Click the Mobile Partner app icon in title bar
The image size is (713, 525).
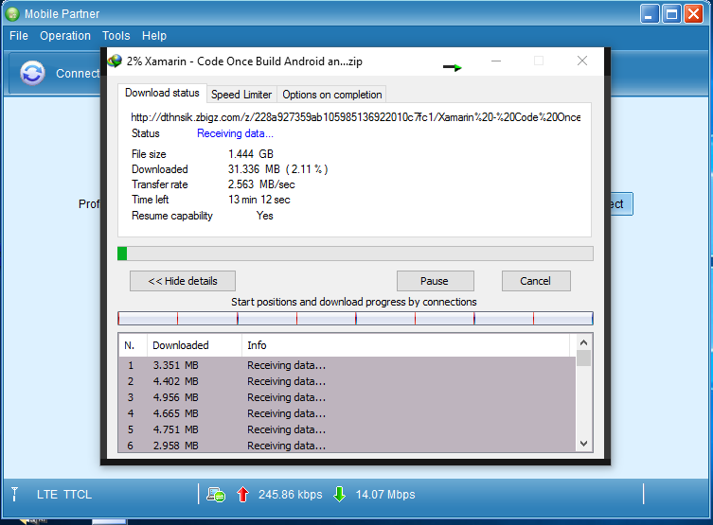click(12, 14)
